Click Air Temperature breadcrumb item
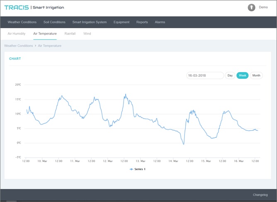This screenshot has height=202, width=277. (50, 46)
